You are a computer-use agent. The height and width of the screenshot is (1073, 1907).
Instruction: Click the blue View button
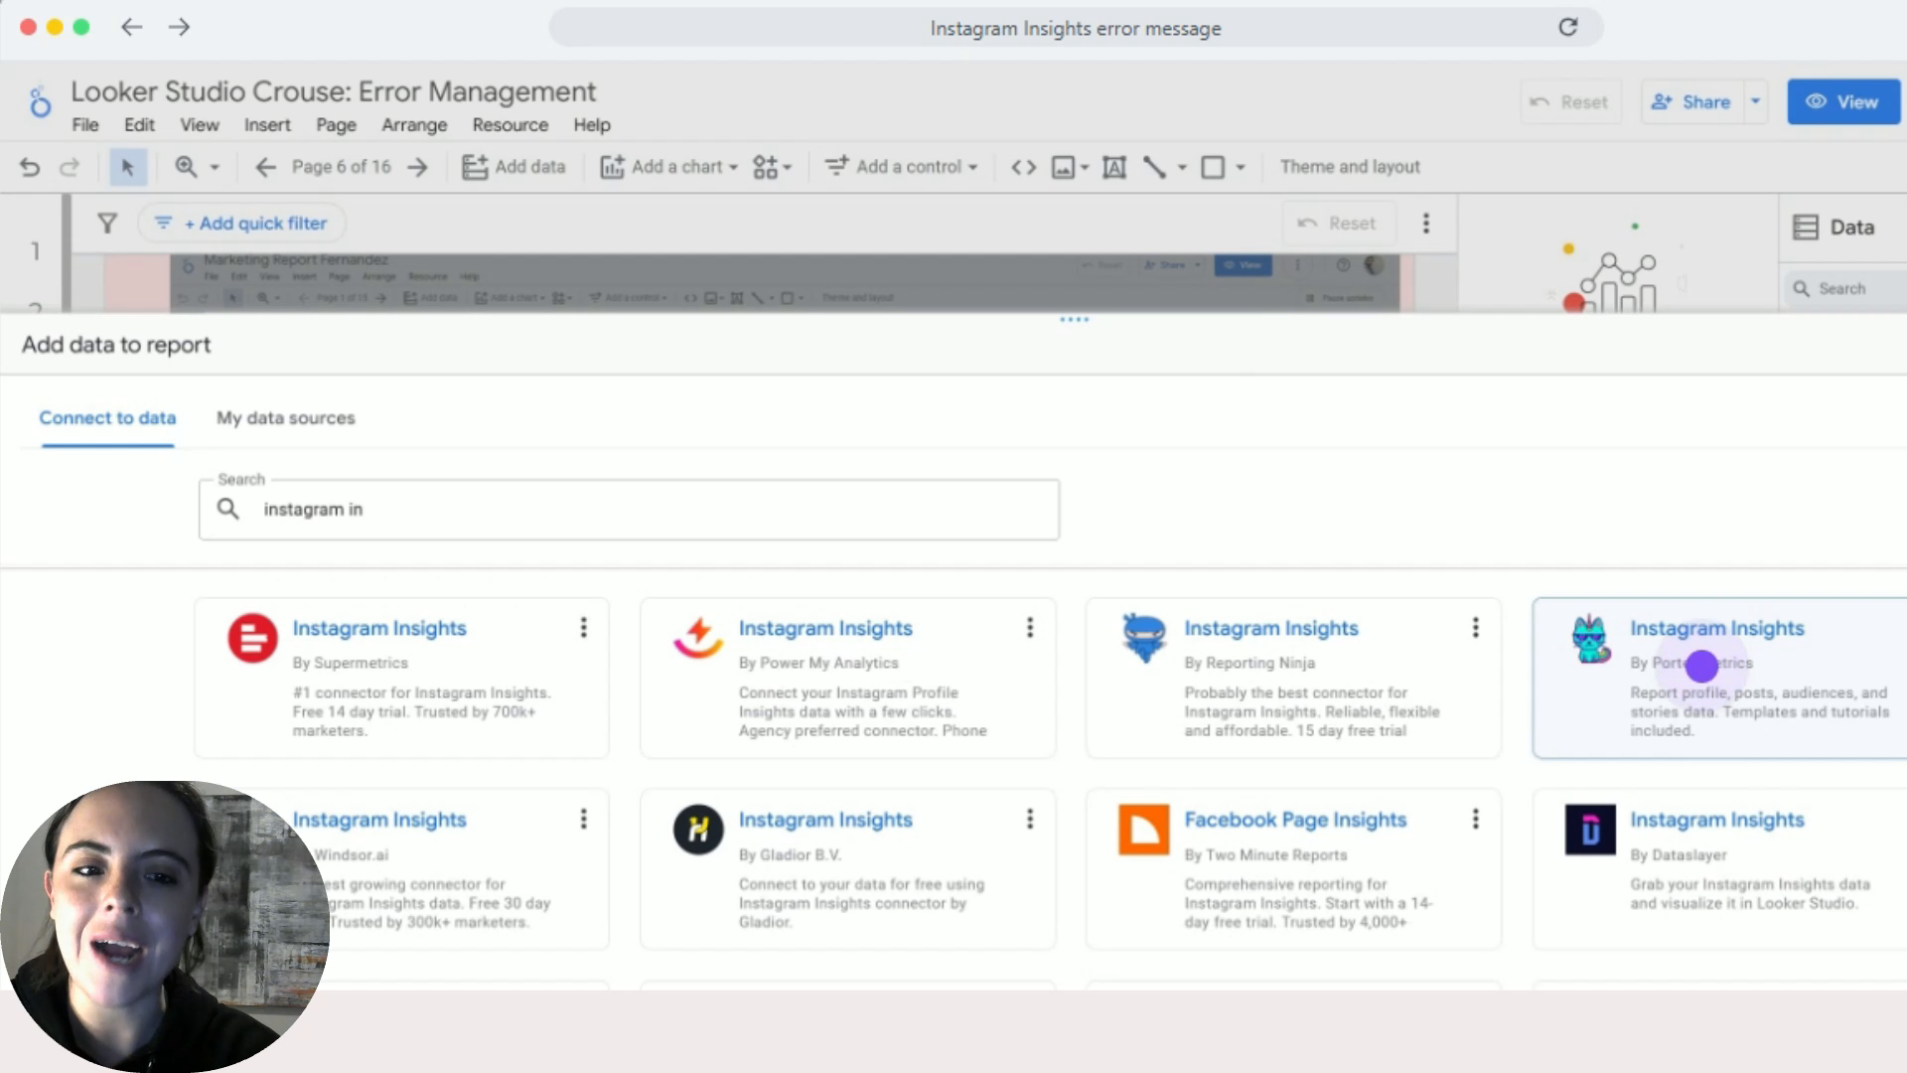pos(1842,101)
